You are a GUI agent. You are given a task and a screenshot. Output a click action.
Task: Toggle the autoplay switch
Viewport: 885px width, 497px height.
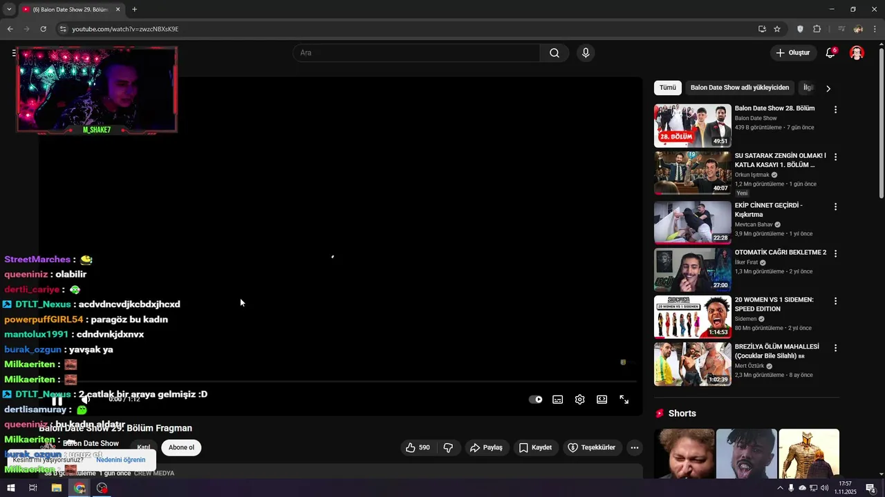click(536, 400)
